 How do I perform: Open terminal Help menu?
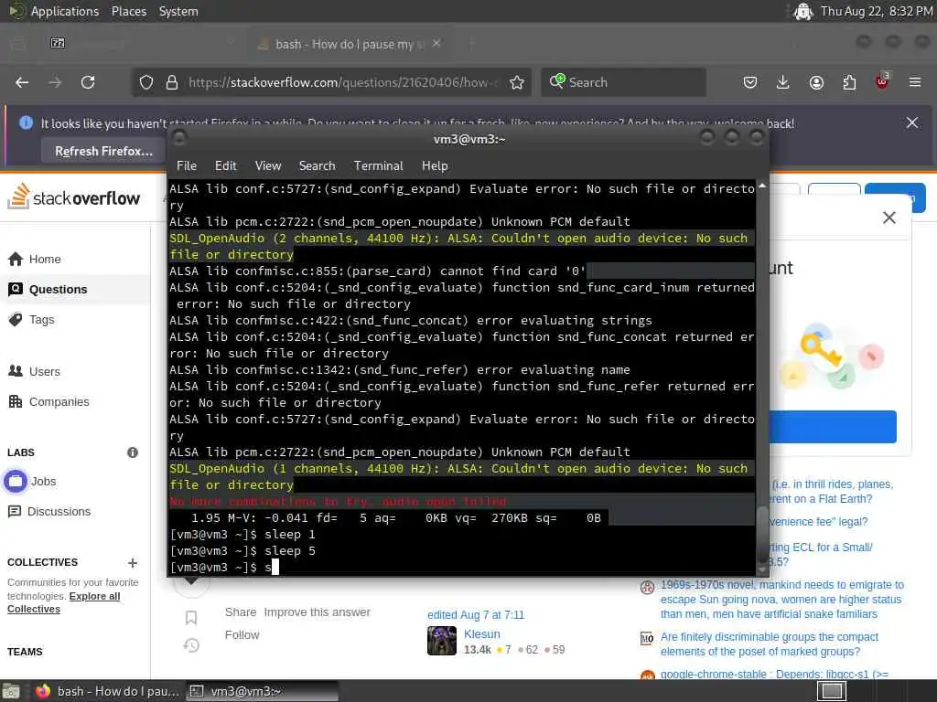coord(435,166)
